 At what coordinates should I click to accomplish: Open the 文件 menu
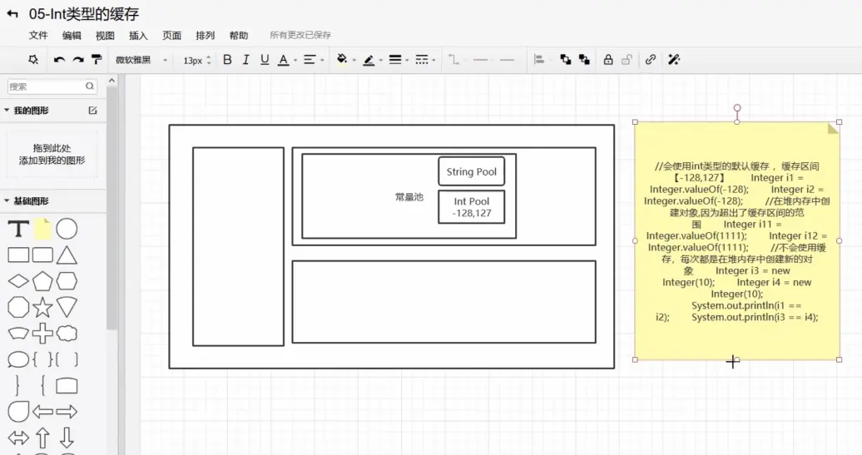pyautogui.click(x=38, y=36)
